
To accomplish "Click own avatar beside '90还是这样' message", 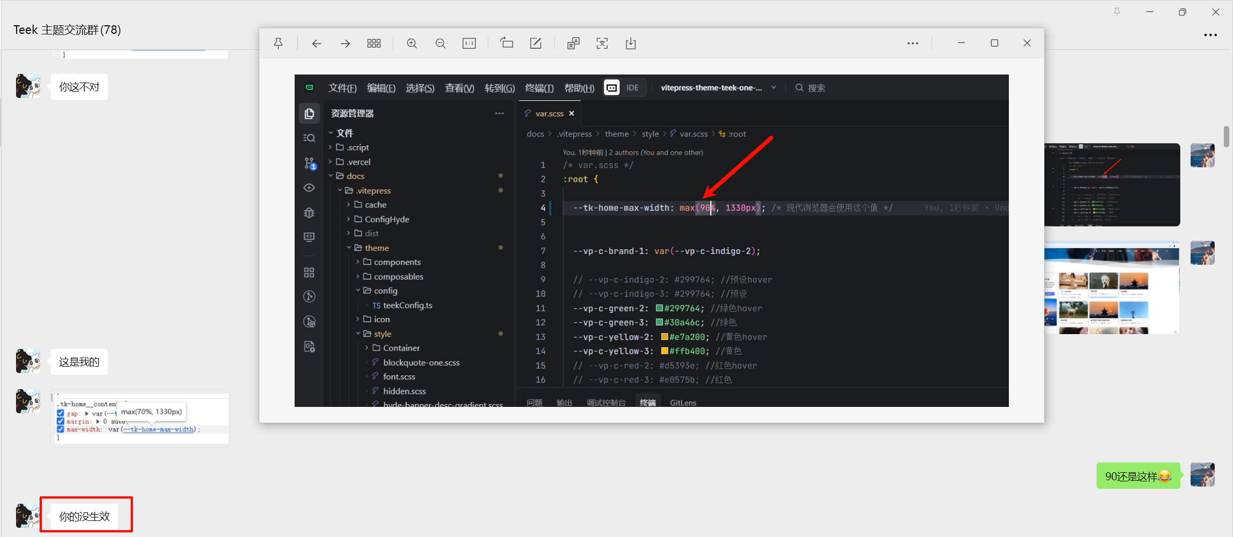I will pos(1203,475).
